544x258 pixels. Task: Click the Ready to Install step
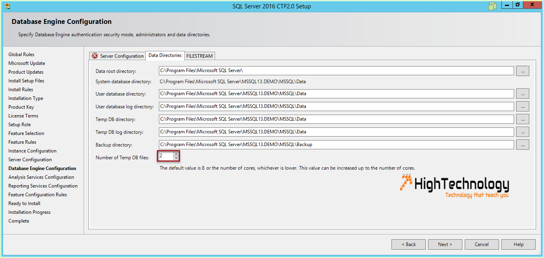(x=24, y=203)
